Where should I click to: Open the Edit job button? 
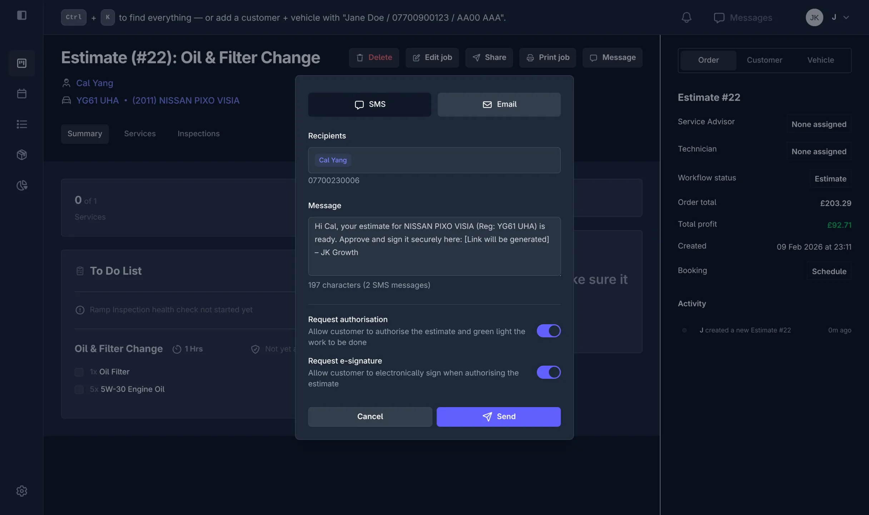point(432,57)
